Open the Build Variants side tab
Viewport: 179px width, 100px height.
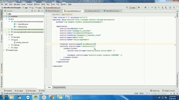(1, 82)
